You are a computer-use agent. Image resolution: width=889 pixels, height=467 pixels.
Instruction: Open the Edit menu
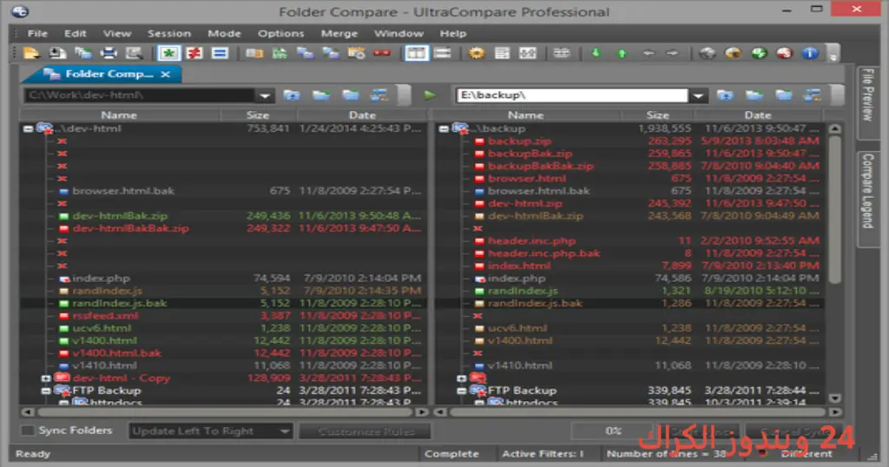click(75, 34)
